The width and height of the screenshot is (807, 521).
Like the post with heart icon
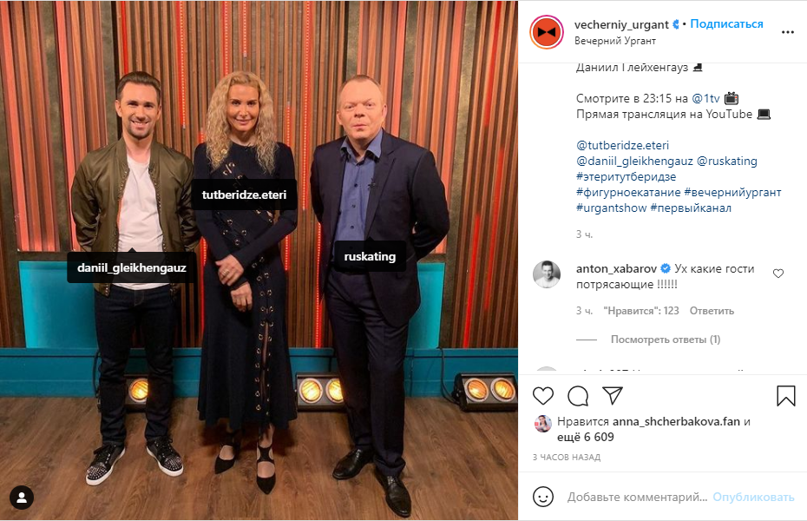click(x=543, y=396)
